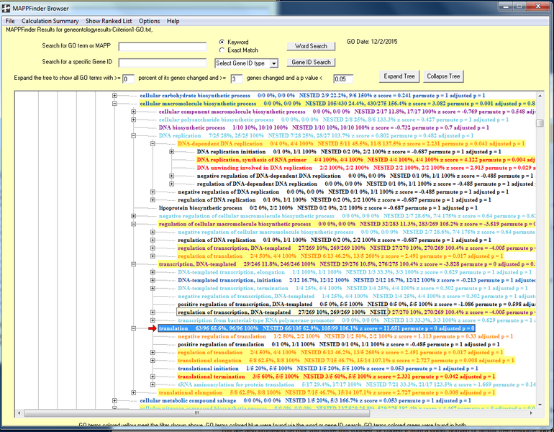Collapse transcription, DNA-templated node
This screenshot has width=554, height=432.
point(134,264)
